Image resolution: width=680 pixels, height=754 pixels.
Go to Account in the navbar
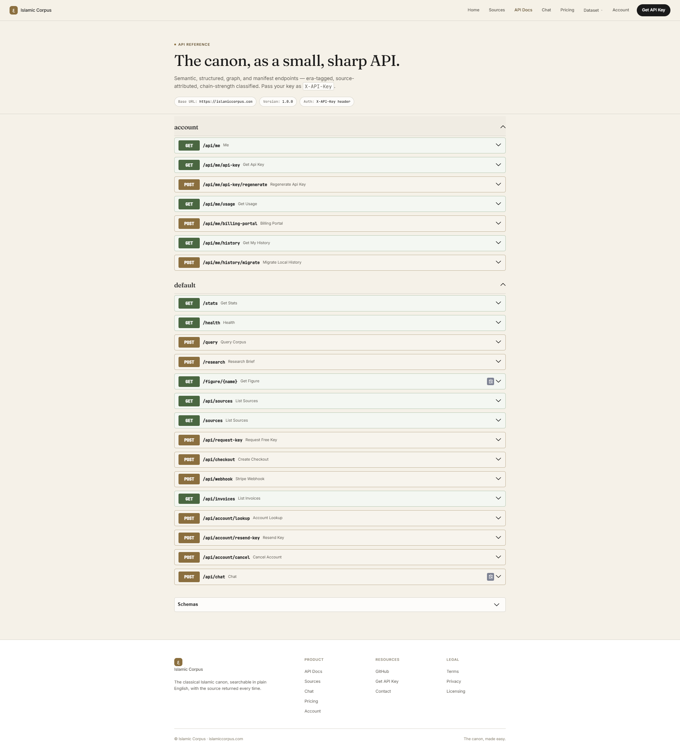coord(620,10)
